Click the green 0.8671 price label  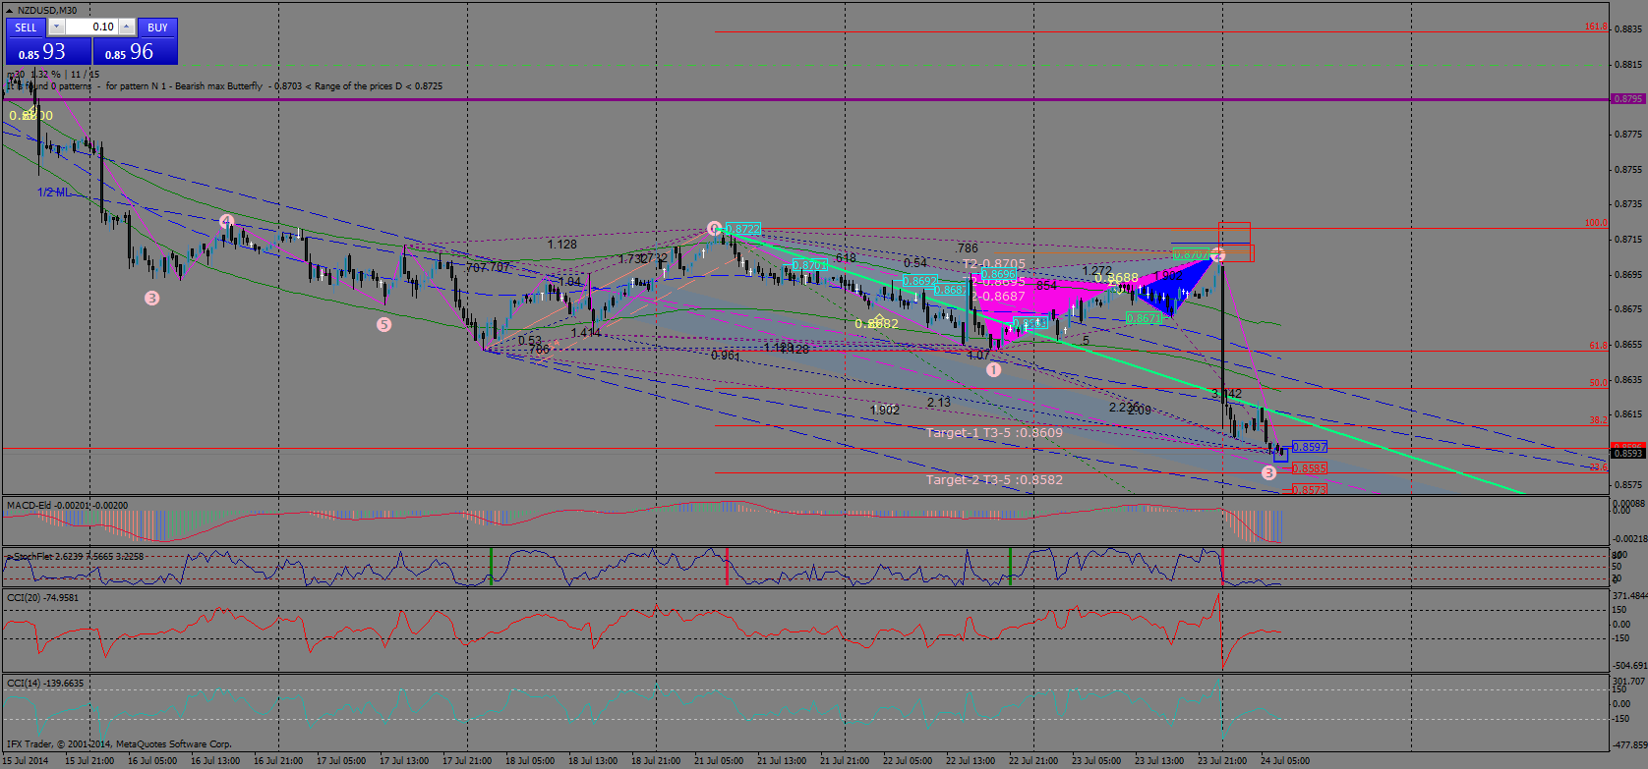click(1145, 318)
